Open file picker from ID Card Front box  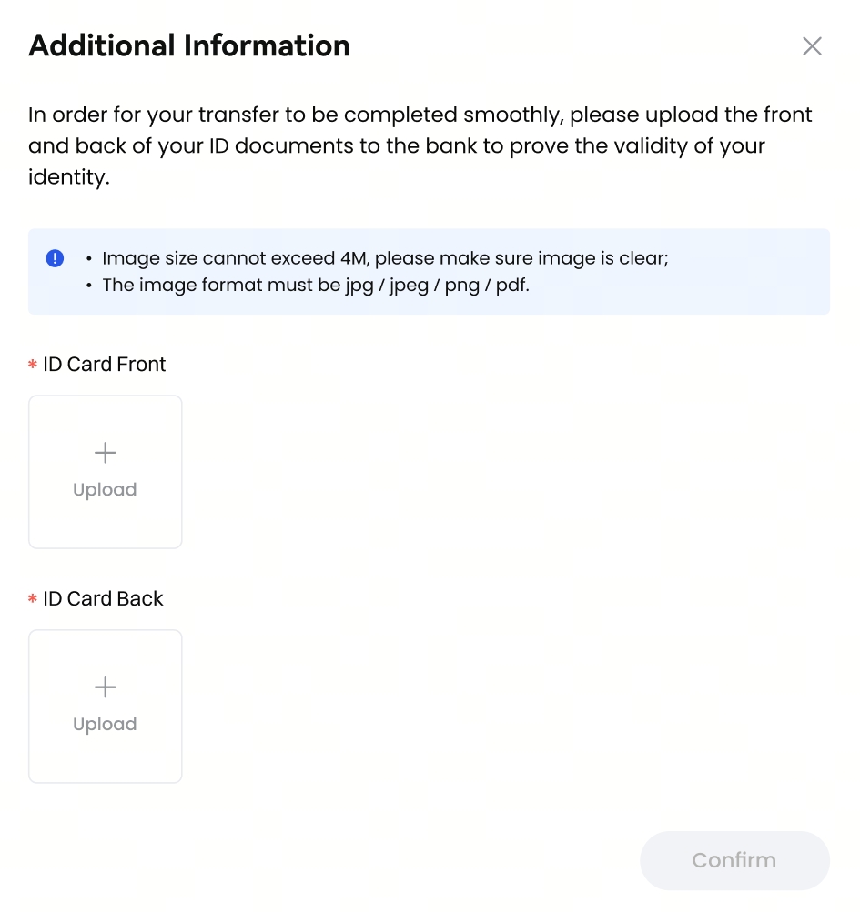[x=106, y=472]
